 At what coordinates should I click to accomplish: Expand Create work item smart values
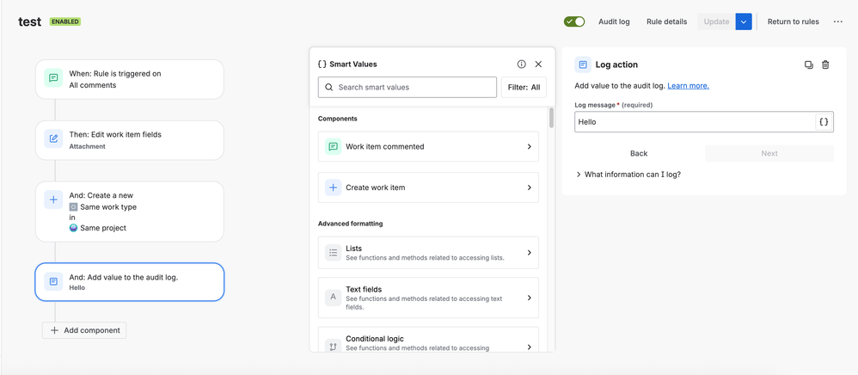(428, 187)
